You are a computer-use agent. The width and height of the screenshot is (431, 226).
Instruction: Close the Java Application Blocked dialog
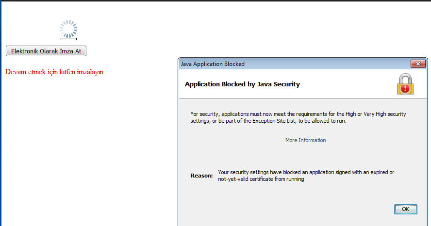pyautogui.click(x=418, y=64)
